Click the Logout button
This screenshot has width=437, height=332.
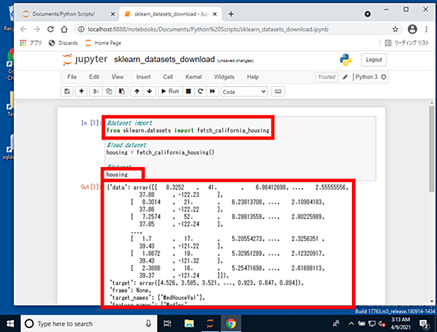(x=374, y=60)
